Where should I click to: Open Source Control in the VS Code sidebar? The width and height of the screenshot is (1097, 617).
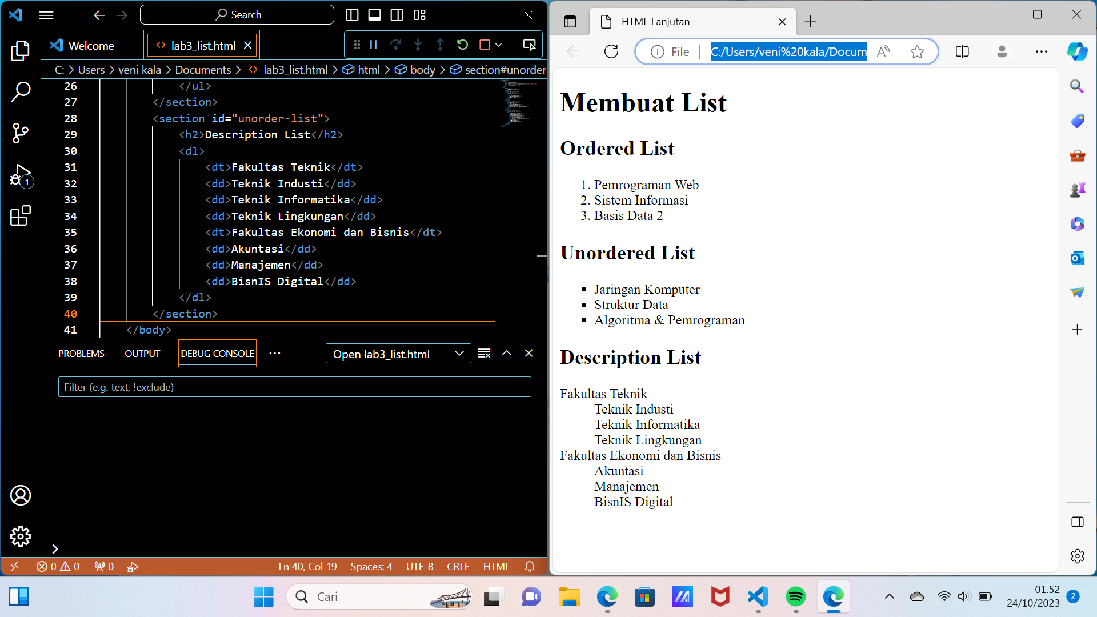(21, 133)
